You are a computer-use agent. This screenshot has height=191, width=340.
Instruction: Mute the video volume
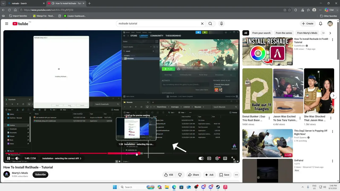coord(17,158)
